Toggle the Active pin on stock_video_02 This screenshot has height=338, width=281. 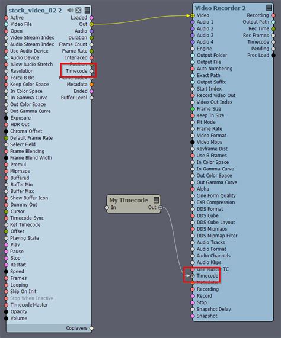pos(6,18)
